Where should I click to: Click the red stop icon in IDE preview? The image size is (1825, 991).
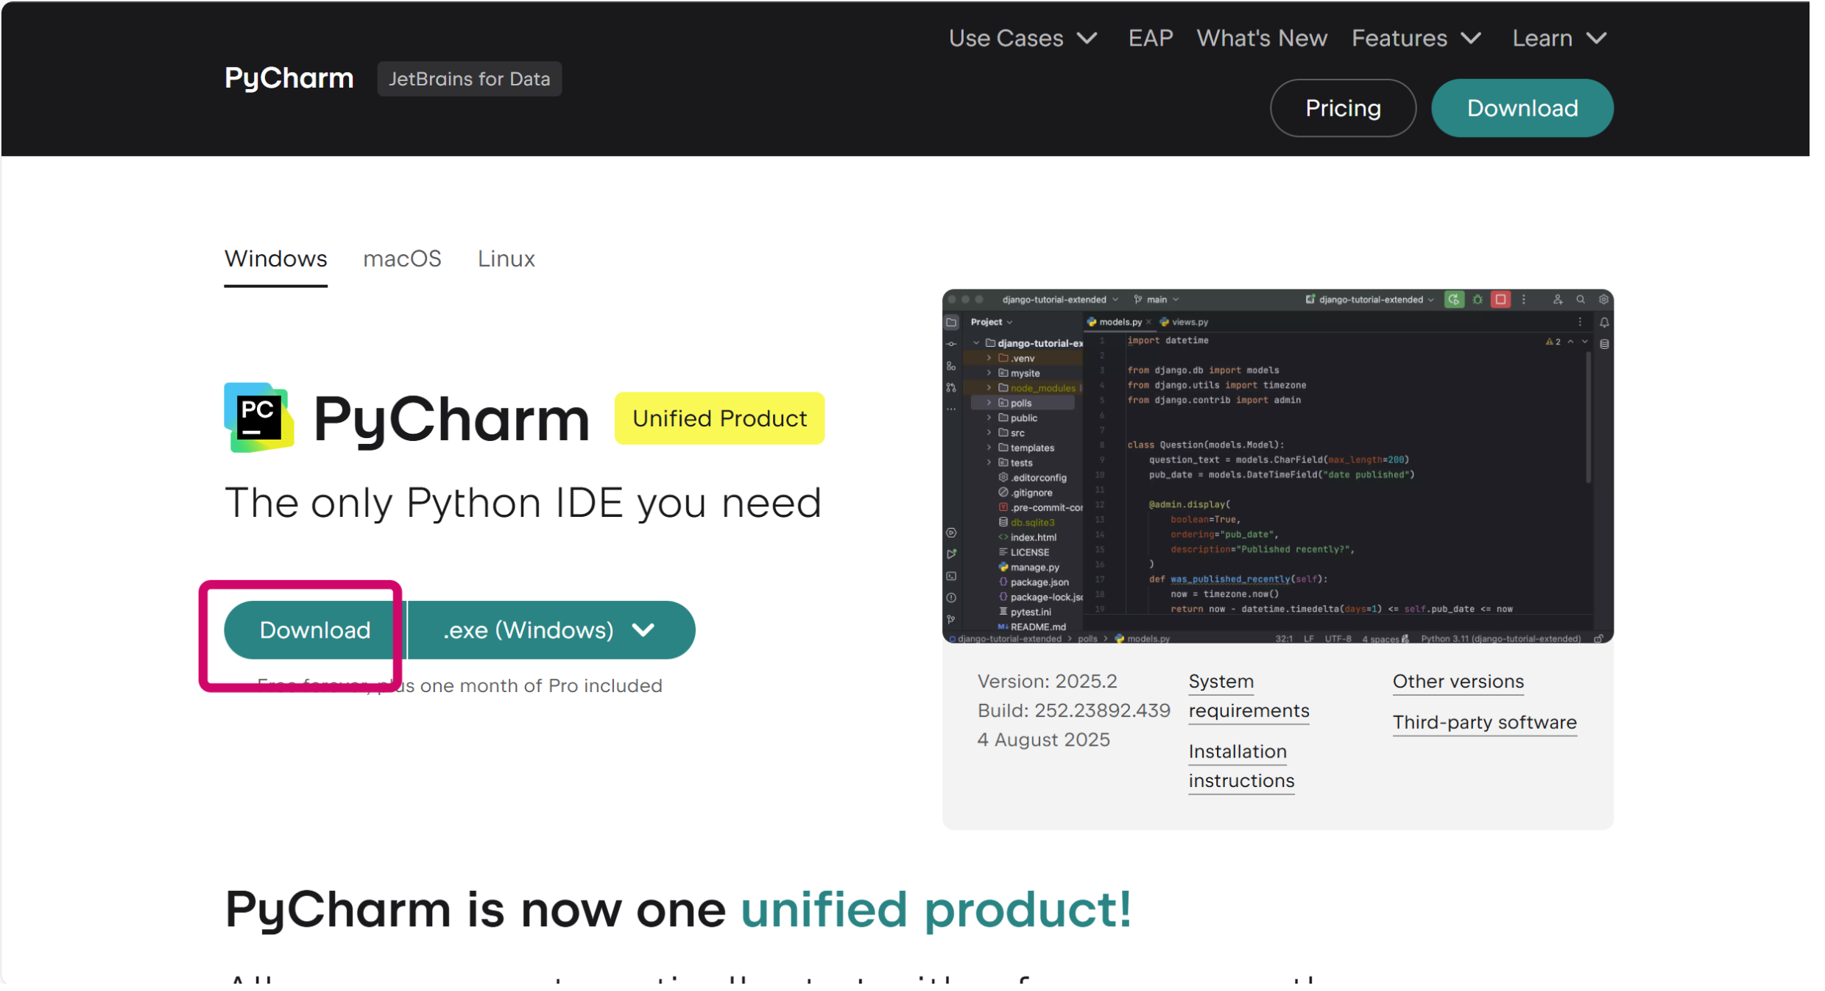[x=1500, y=300]
